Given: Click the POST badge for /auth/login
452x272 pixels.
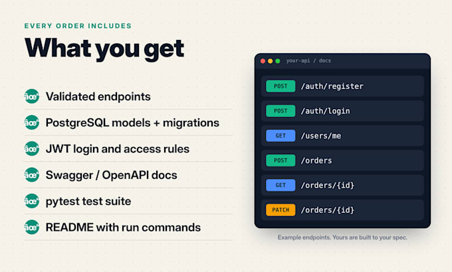Looking at the screenshot, I should tap(281, 111).
